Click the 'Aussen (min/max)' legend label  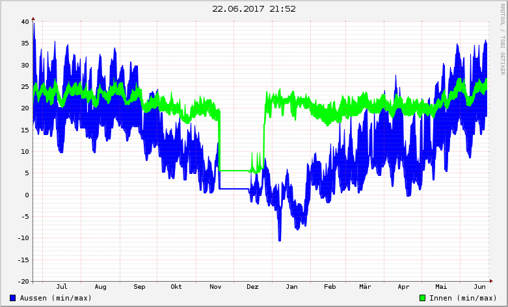[x=56, y=298]
